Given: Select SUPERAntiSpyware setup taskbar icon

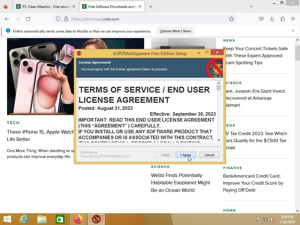Looking at the screenshot, I should (x=96, y=219).
